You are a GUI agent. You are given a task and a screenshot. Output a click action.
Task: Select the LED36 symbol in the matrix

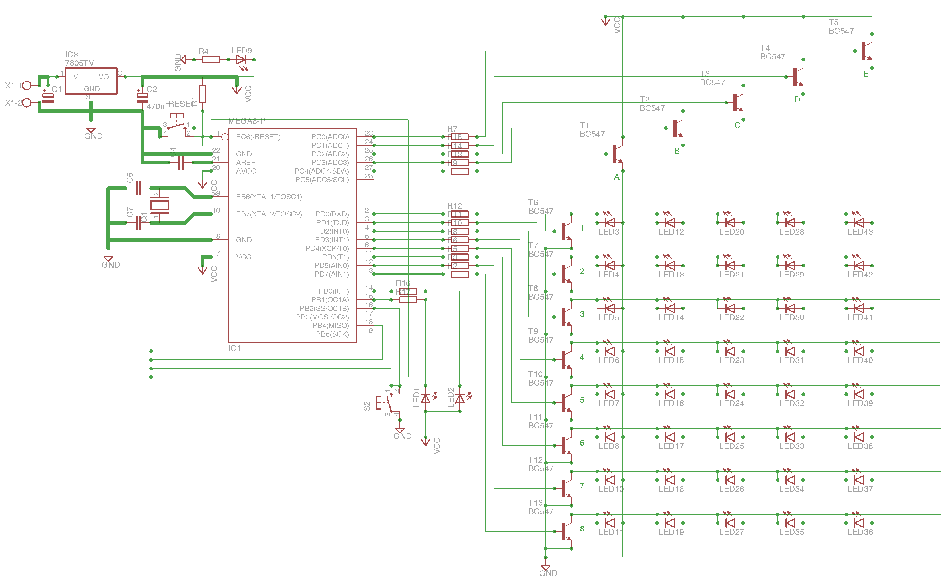(859, 523)
